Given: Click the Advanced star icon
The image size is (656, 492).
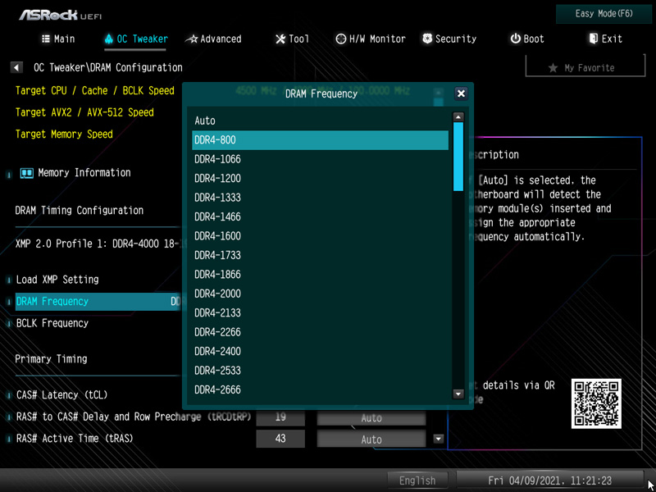Looking at the screenshot, I should (x=191, y=39).
